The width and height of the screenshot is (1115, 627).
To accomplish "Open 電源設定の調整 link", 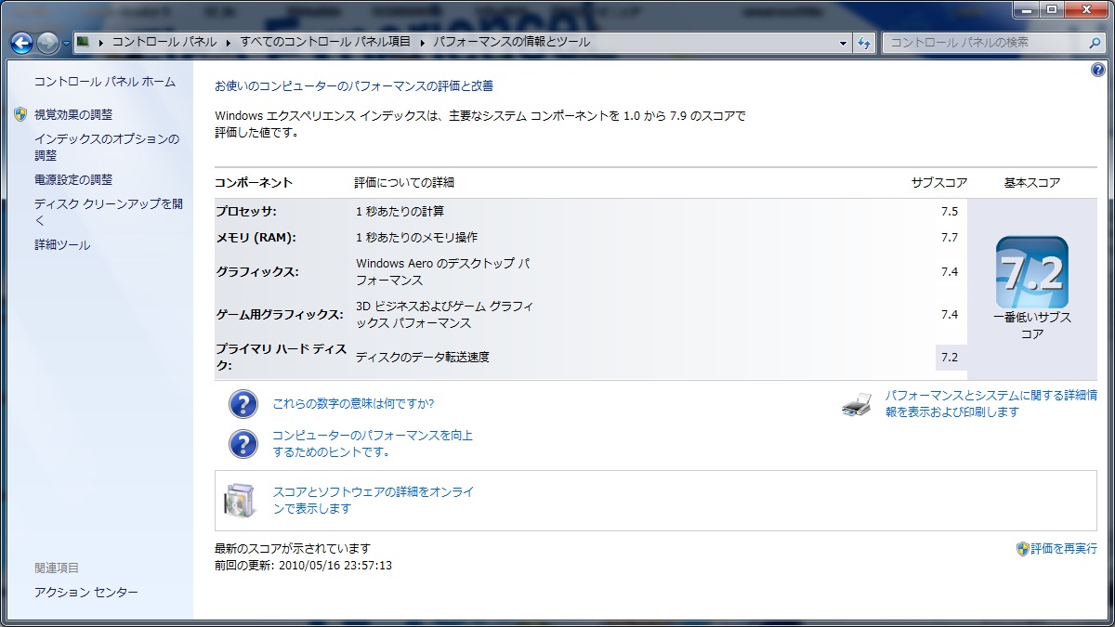I will pyautogui.click(x=73, y=179).
